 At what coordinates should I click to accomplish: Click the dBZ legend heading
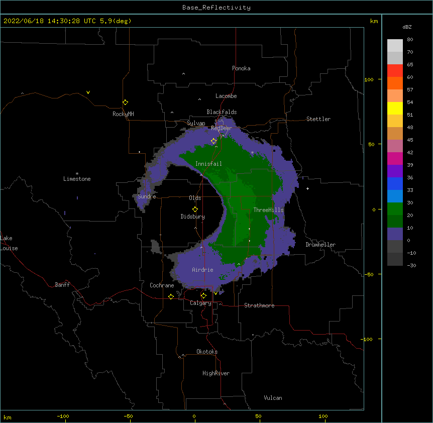[407, 27]
